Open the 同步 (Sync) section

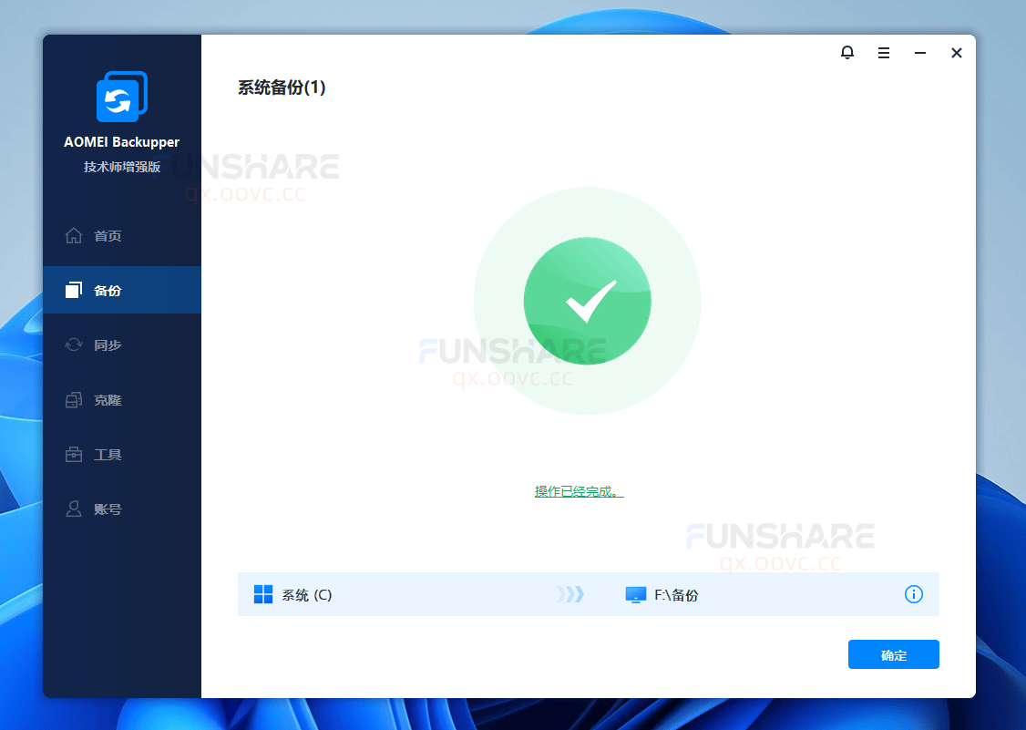[105, 344]
